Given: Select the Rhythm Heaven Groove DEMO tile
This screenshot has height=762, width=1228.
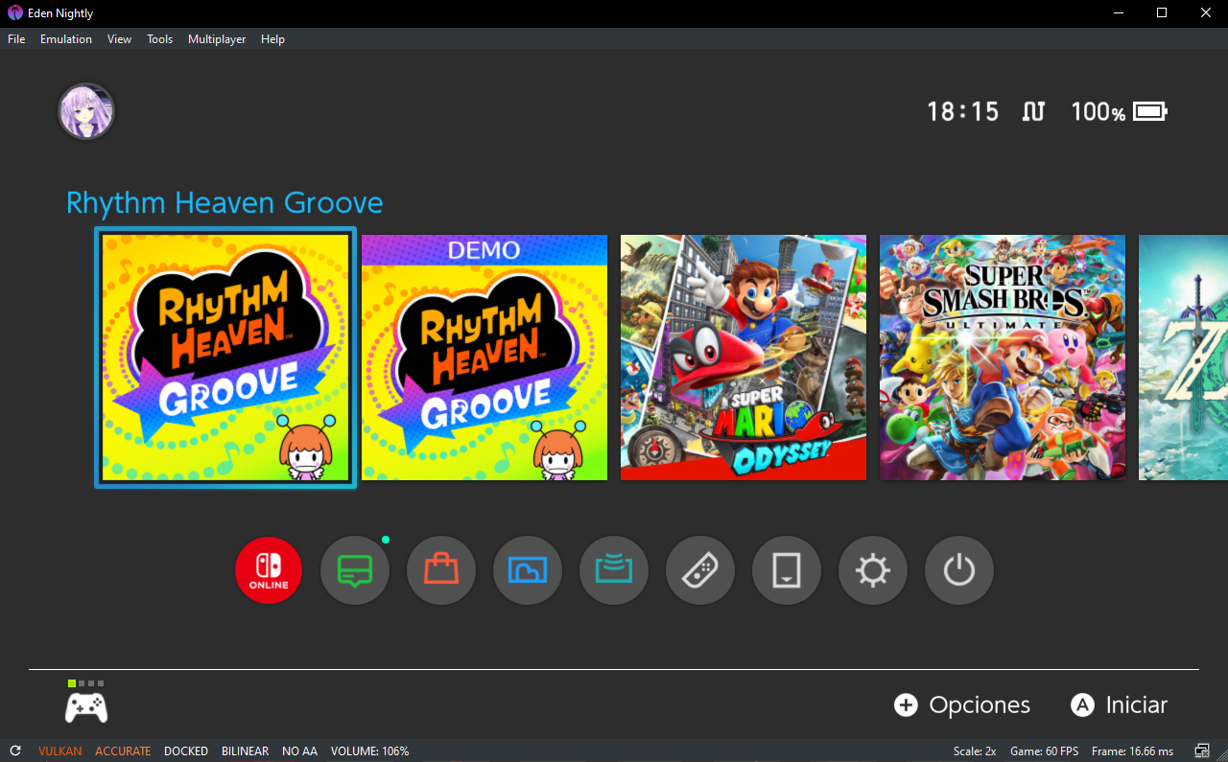Looking at the screenshot, I should (484, 358).
